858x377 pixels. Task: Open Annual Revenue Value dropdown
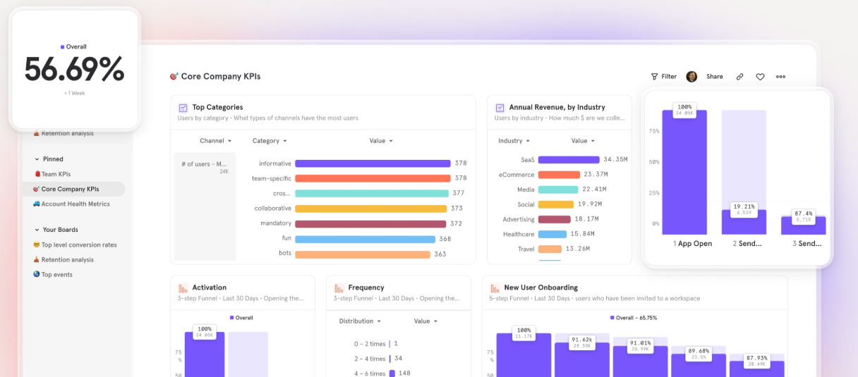583,141
